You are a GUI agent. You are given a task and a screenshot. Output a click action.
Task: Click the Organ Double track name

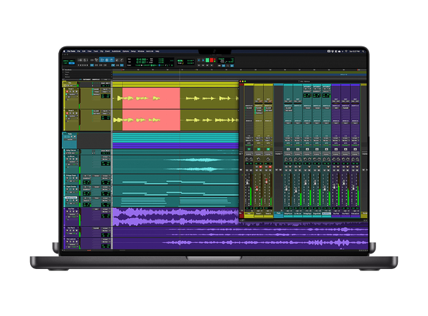click(71, 187)
